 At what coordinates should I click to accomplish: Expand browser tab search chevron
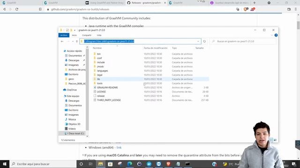[x=198, y=1]
